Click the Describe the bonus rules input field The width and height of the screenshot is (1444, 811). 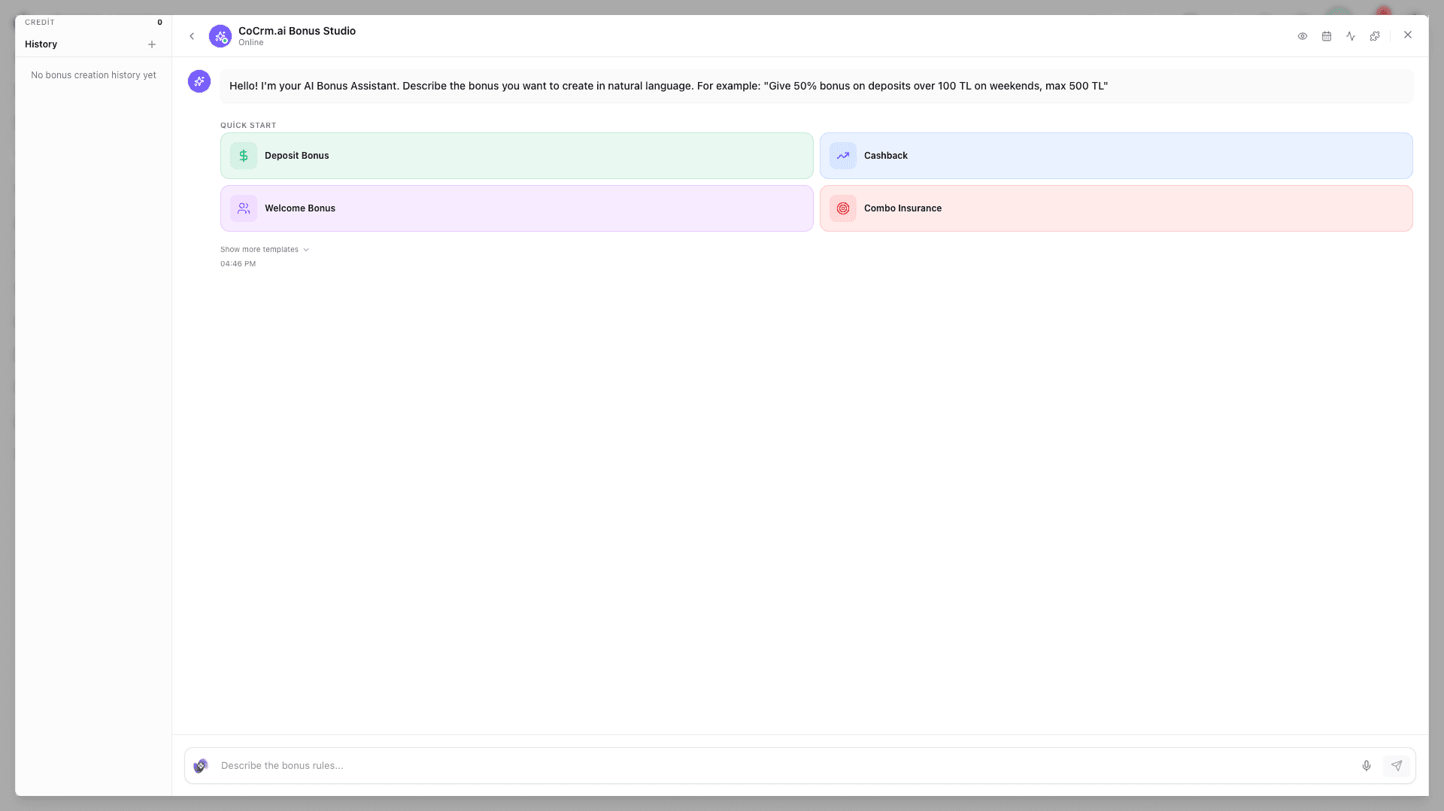526,765
